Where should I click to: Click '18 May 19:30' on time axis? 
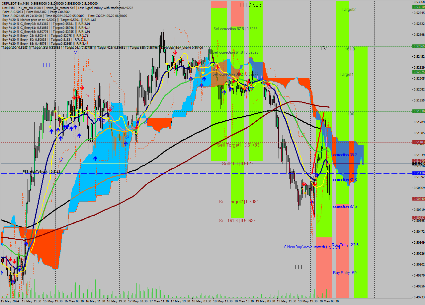244,301
